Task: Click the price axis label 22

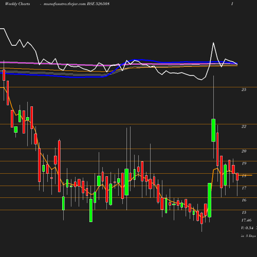Action: pos(244,126)
